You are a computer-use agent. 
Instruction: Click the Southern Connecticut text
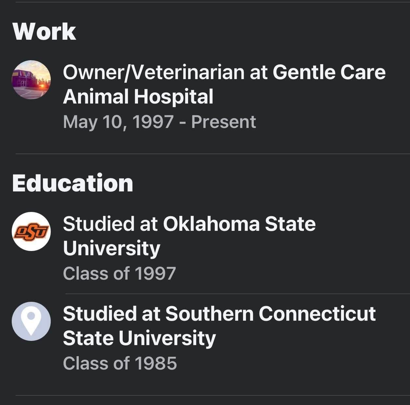(270, 314)
